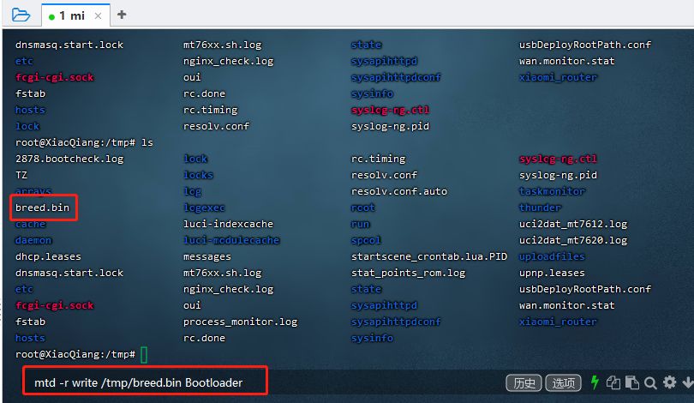Add a new session tab with plus
Image resolution: width=694 pixels, height=403 pixels.
pos(122,15)
